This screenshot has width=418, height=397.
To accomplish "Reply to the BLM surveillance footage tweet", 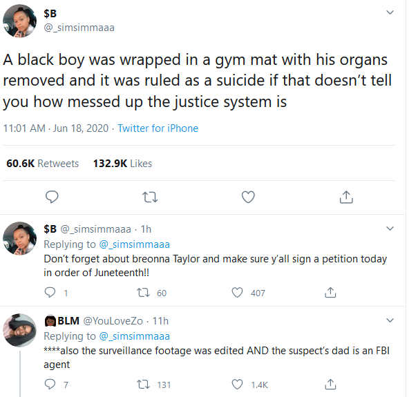I will pos(50,384).
